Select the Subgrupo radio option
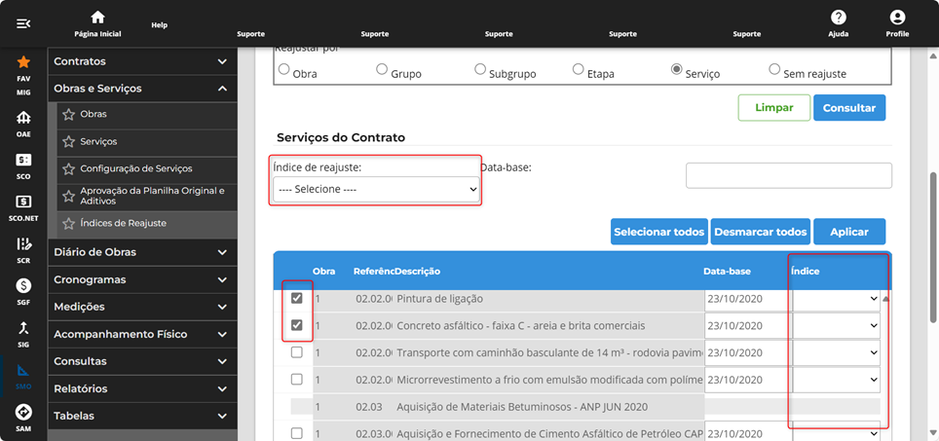 [479, 69]
